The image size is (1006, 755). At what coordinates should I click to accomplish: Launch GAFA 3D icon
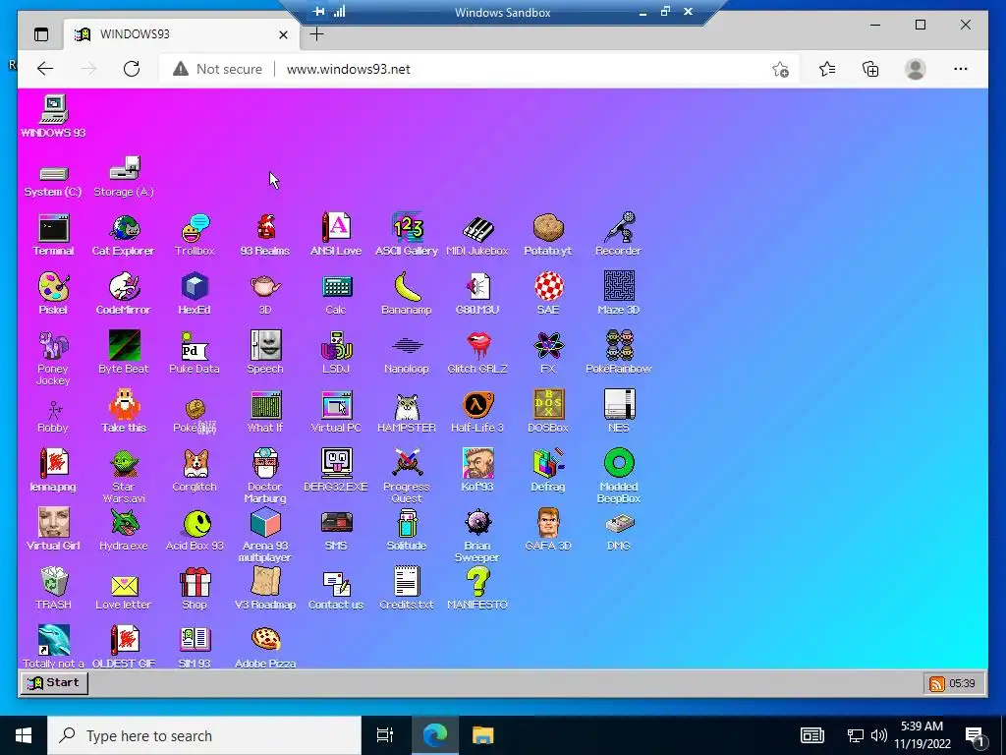[548, 530]
